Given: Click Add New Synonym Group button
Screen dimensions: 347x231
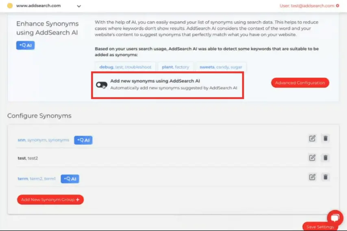Looking at the screenshot, I should [x=50, y=200].
